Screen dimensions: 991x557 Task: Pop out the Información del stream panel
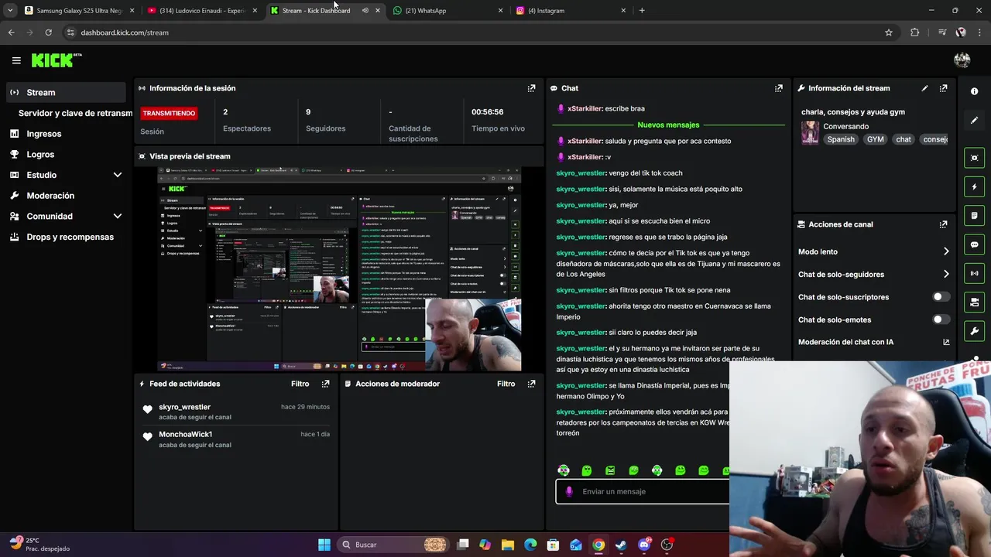coord(943,88)
